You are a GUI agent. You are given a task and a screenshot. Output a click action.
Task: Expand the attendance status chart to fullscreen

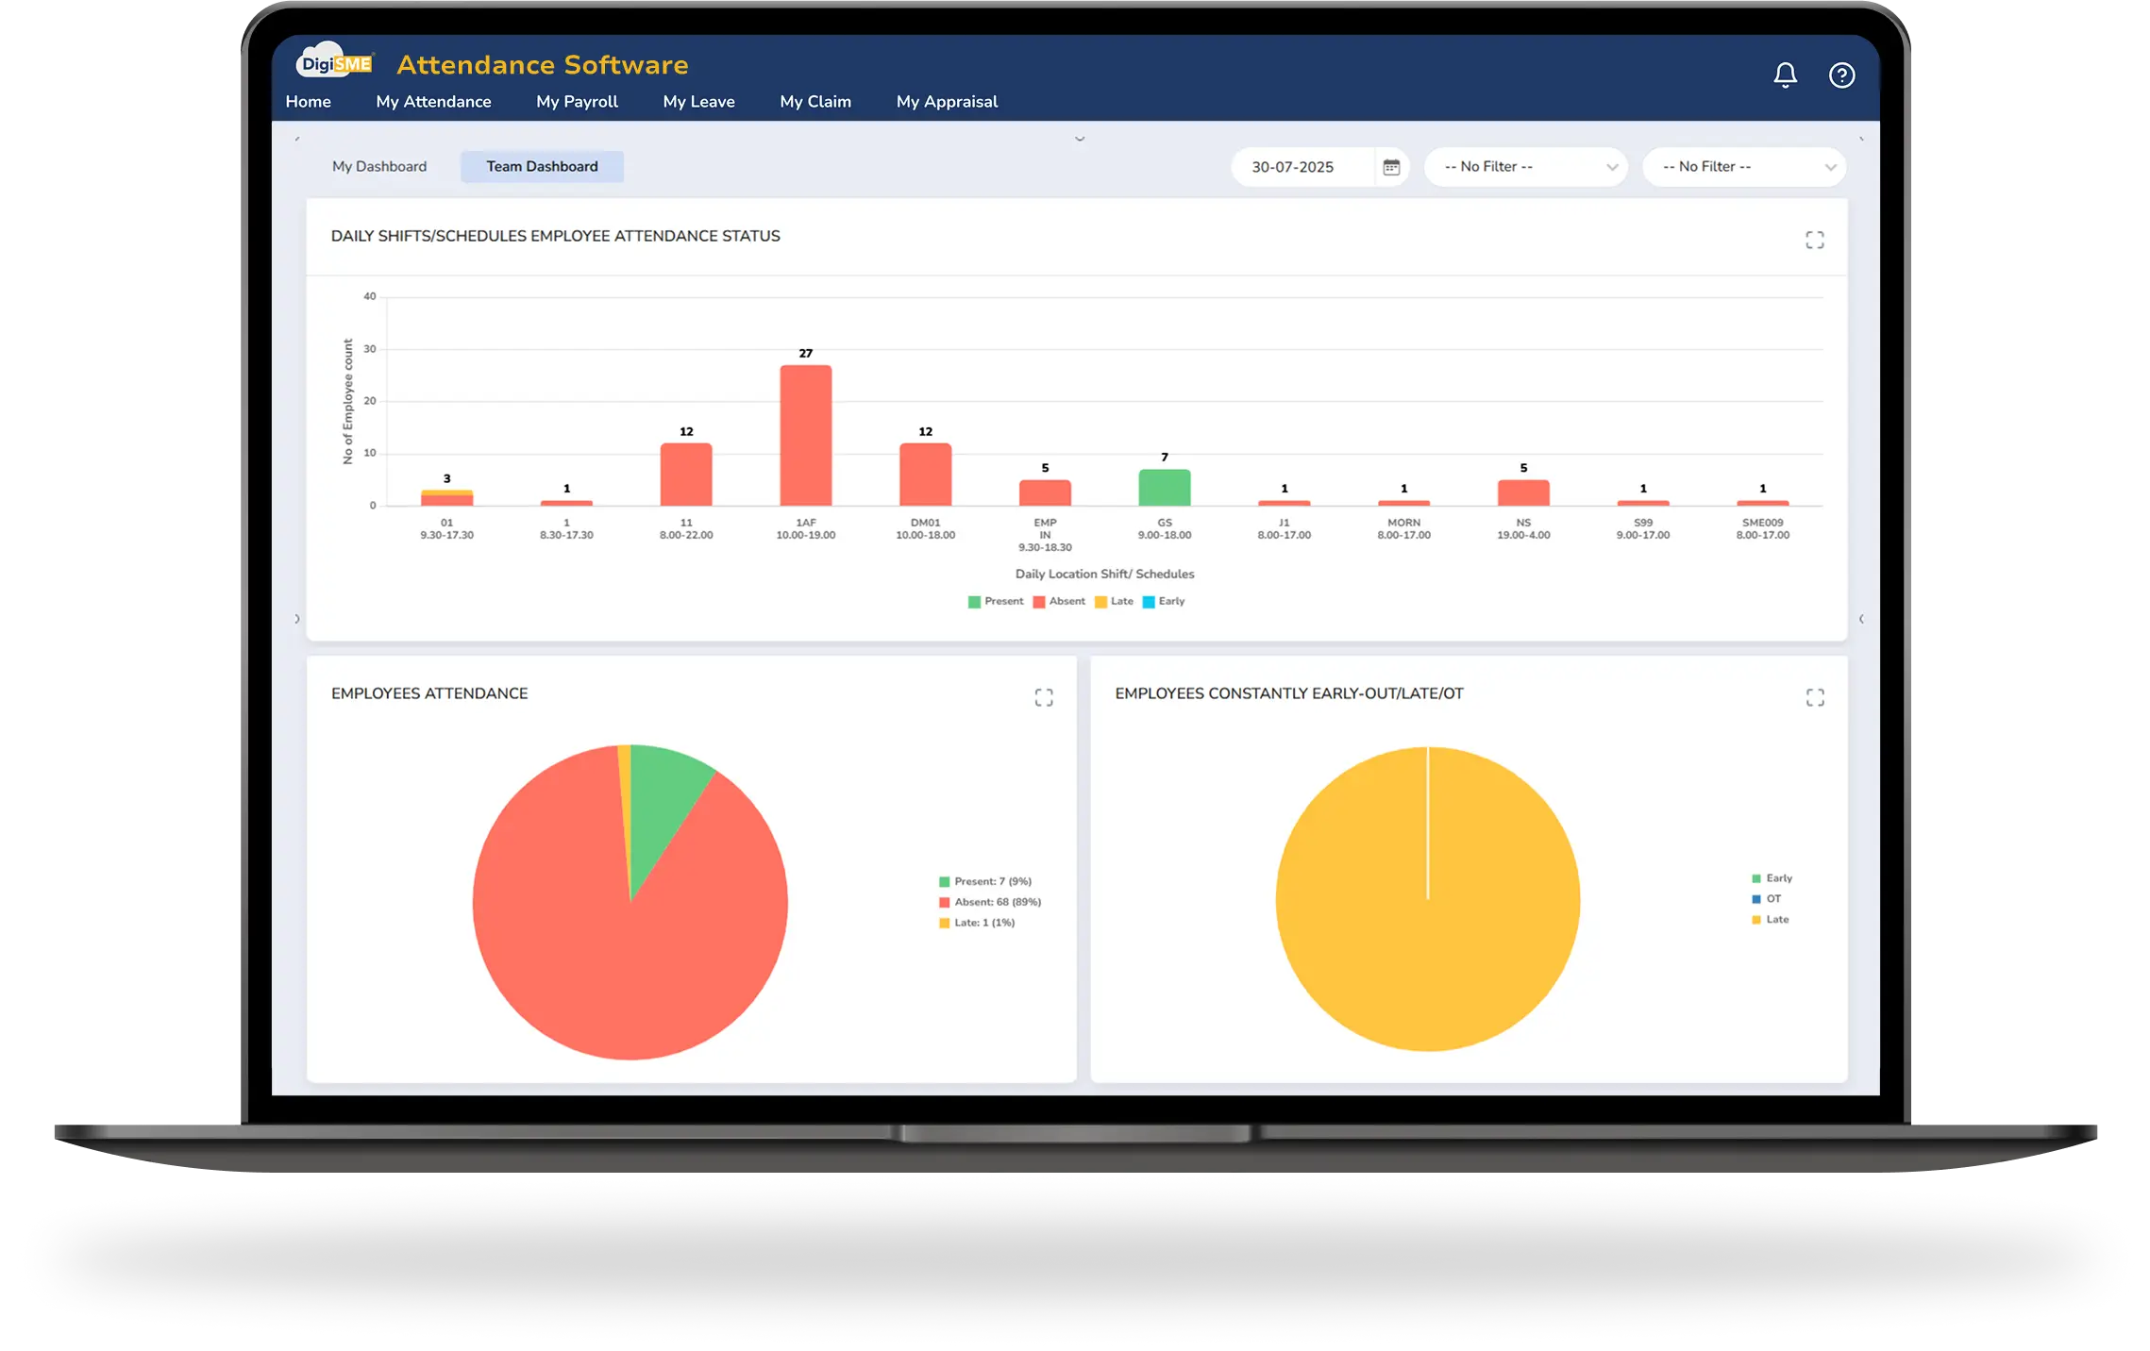[1814, 241]
